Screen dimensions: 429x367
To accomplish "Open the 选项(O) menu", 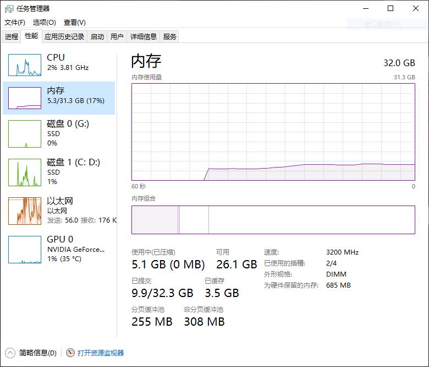I will pos(44,23).
